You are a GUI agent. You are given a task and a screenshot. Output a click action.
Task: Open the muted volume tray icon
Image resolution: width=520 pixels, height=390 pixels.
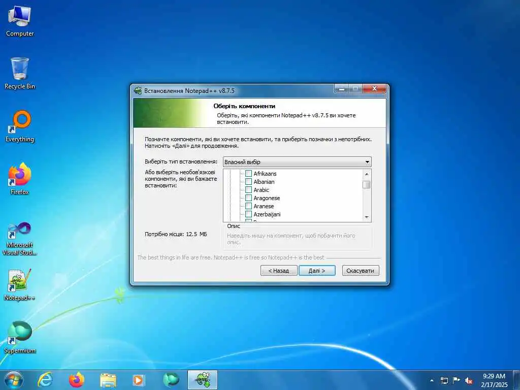coord(469,380)
